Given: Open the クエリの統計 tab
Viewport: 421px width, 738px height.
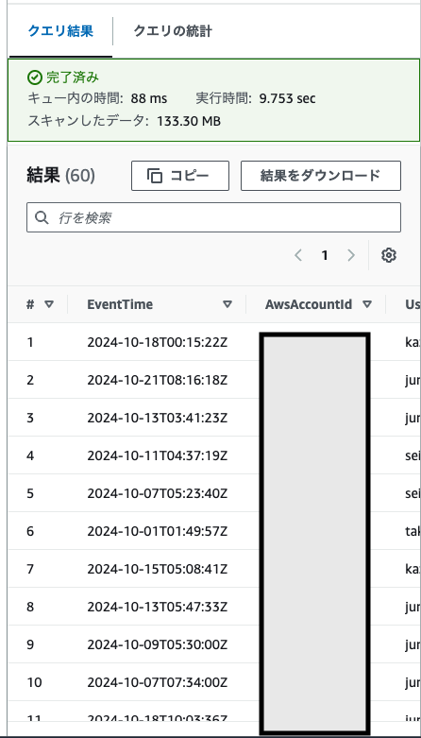Looking at the screenshot, I should 173,31.
